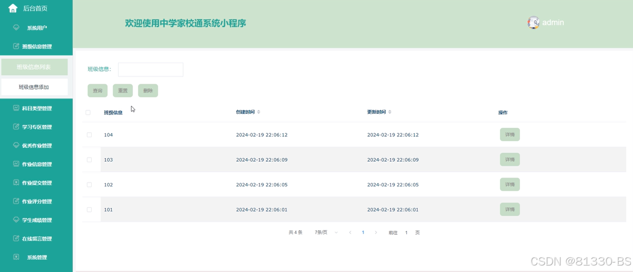Expand the 系统用户 menu

tap(36, 28)
